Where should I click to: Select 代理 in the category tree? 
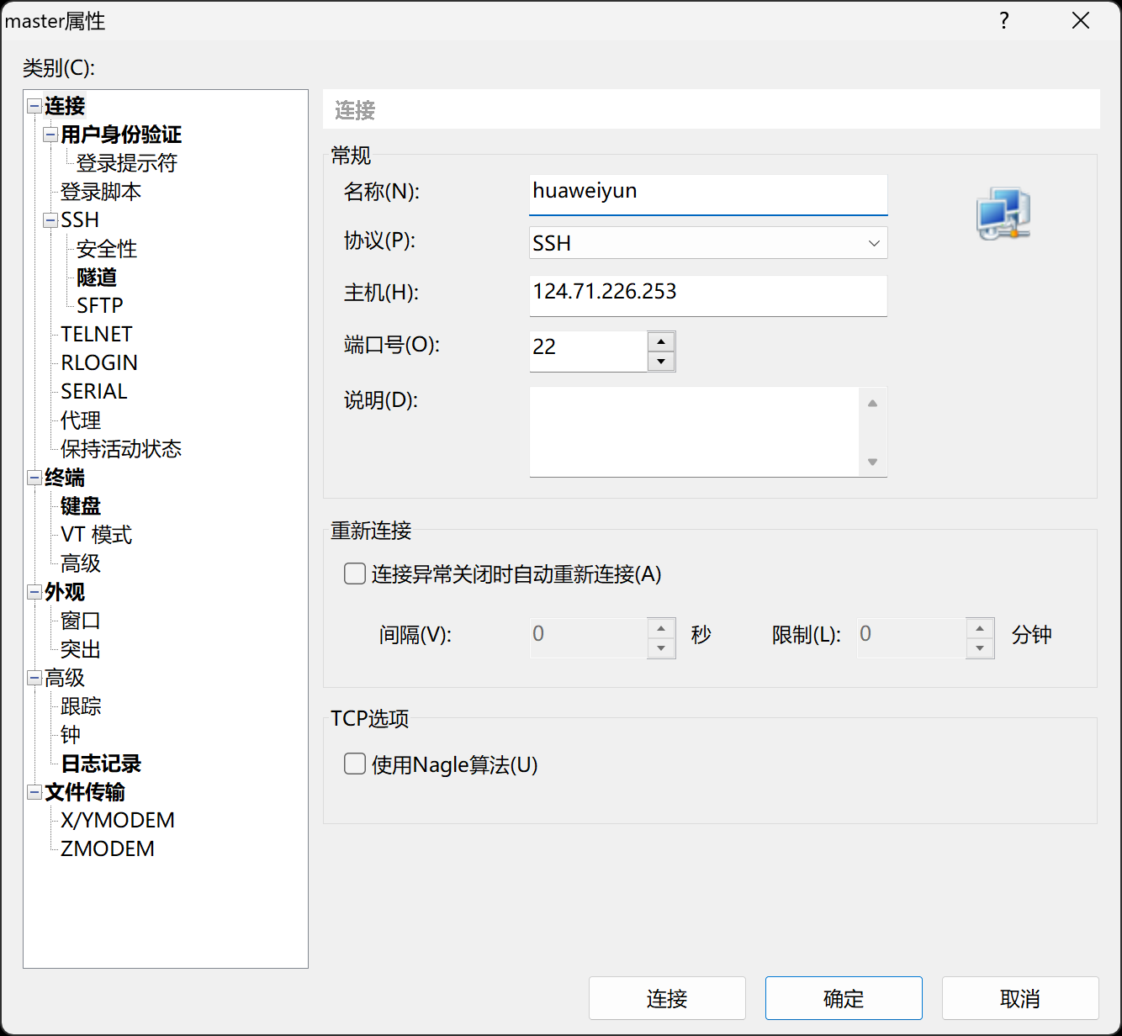pos(81,420)
